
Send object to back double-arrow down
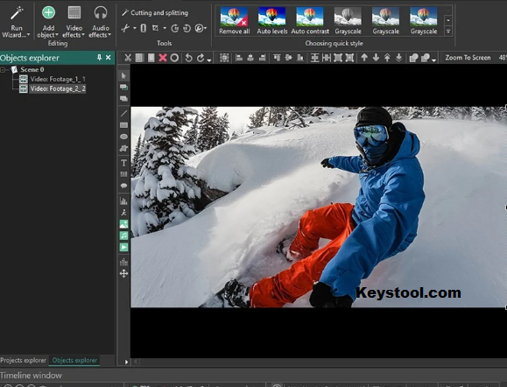399,58
